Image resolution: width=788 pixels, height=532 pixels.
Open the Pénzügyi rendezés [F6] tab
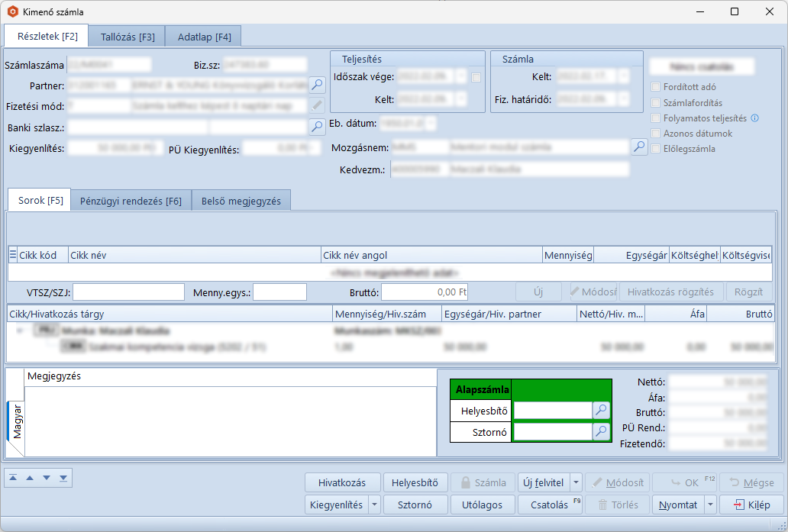point(131,201)
